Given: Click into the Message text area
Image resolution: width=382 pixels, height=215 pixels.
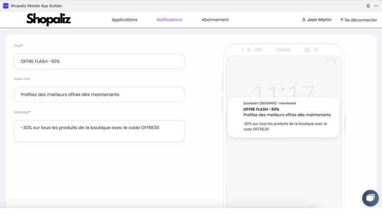Looking at the screenshot, I should click(x=99, y=131).
